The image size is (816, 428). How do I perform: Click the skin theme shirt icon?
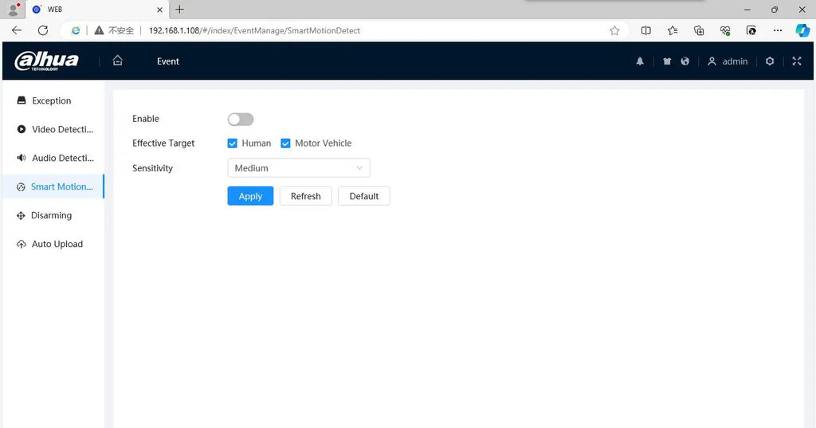coord(667,61)
